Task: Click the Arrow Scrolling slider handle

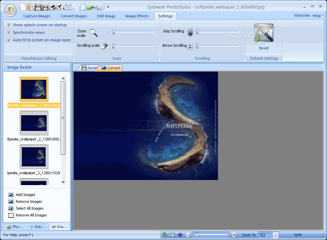Action: (197, 46)
